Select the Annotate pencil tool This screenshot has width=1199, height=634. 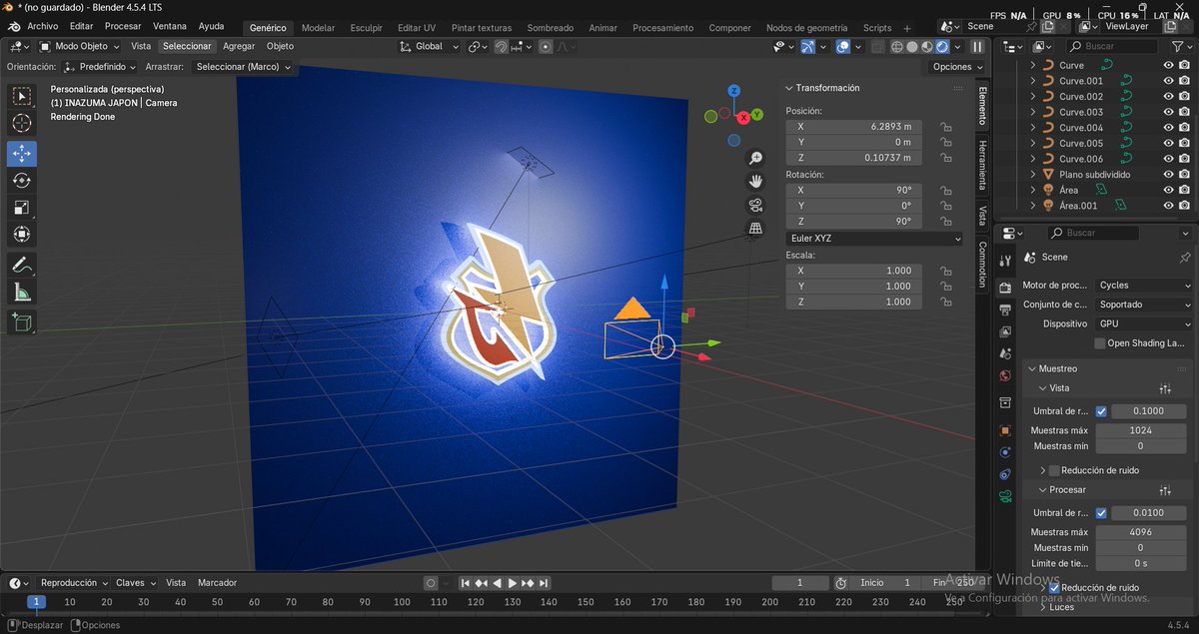click(21, 266)
